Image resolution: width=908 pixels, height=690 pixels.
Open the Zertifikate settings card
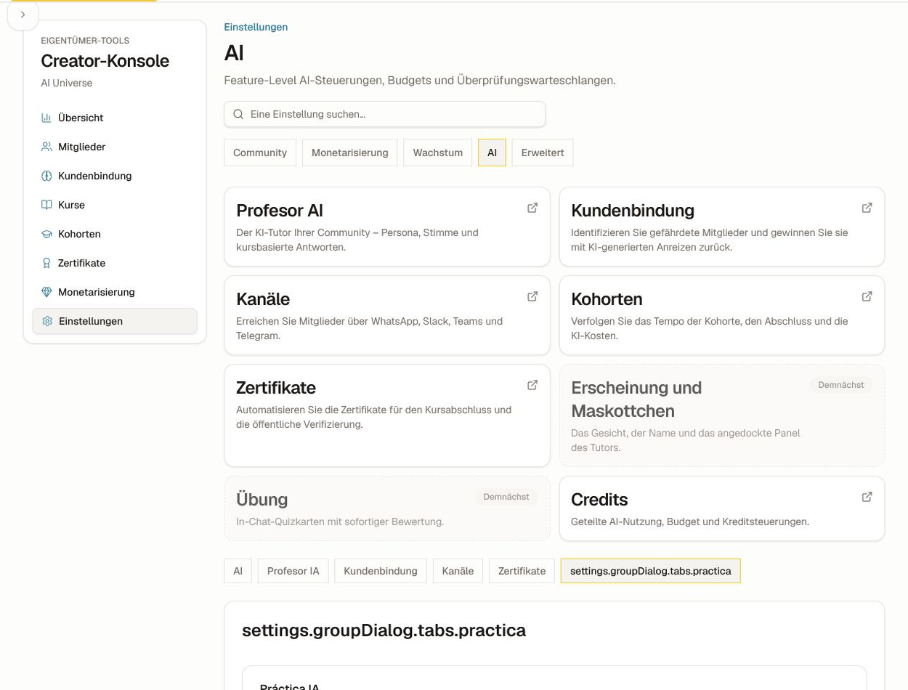(387, 415)
